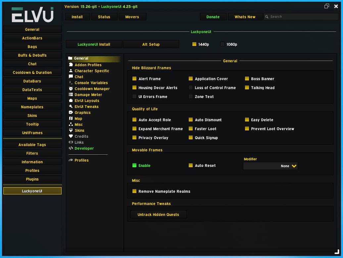343x258 pixels.
Task: Click the Misc shapes icon
Action: coord(71,124)
